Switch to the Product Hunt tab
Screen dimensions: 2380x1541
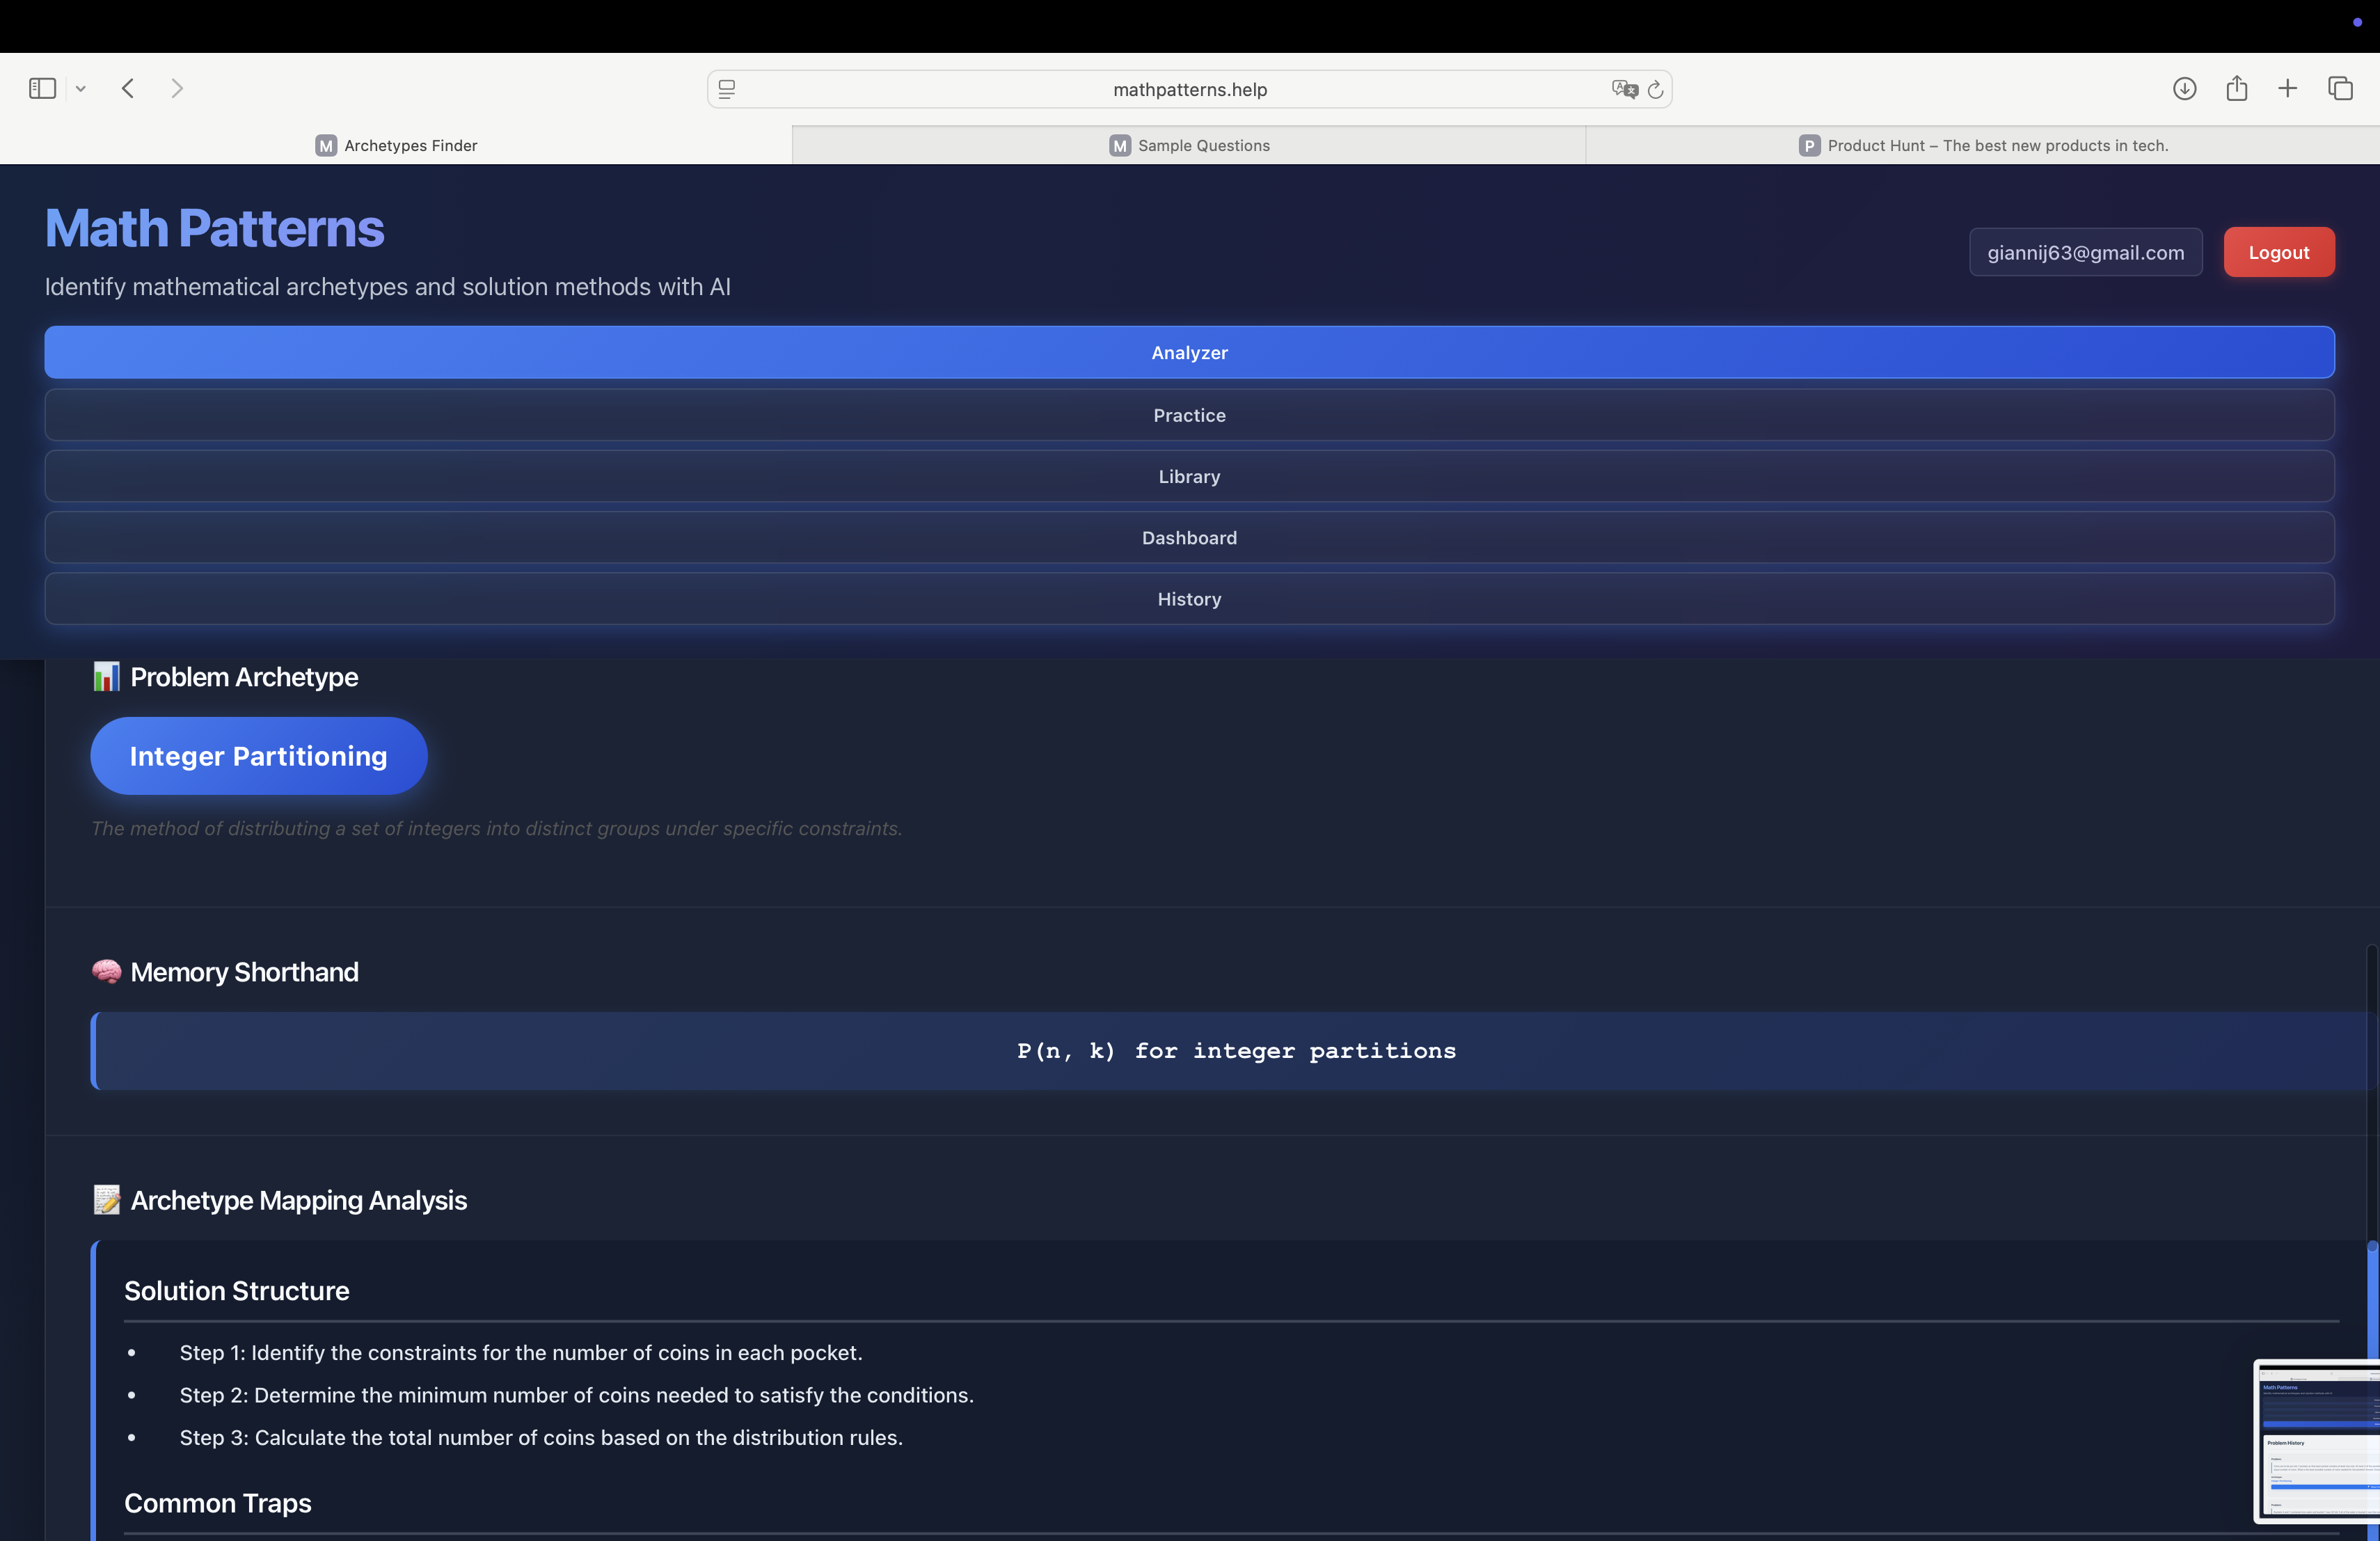tap(1983, 145)
